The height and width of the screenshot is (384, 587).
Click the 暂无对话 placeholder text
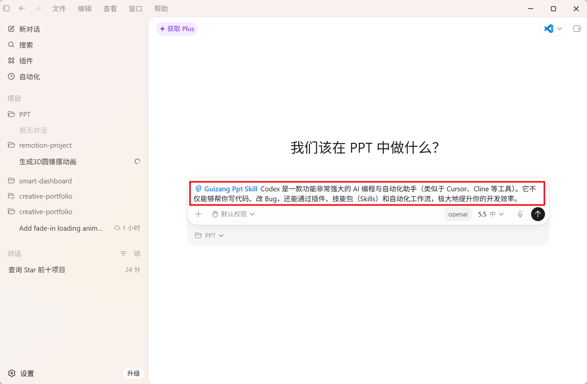(33, 130)
